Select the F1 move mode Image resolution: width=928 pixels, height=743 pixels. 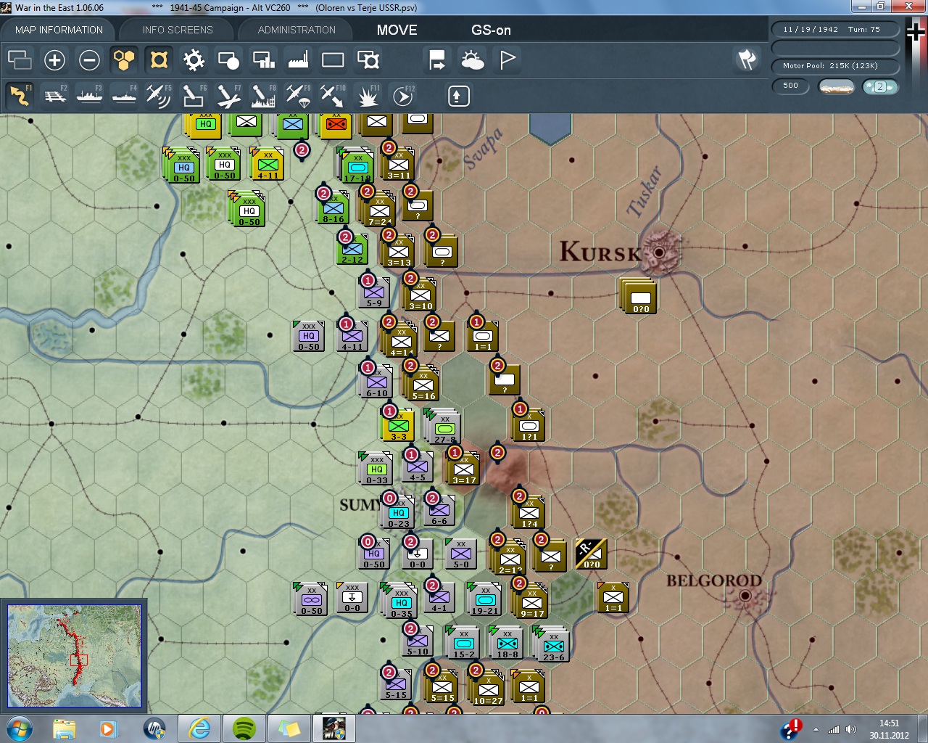click(x=20, y=96)
